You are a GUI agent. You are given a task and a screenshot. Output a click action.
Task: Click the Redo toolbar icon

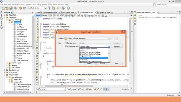click(x=24, y=8)
